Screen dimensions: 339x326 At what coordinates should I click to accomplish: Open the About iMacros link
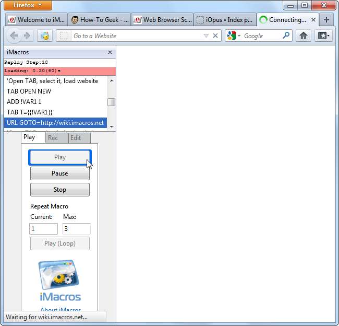60,309
